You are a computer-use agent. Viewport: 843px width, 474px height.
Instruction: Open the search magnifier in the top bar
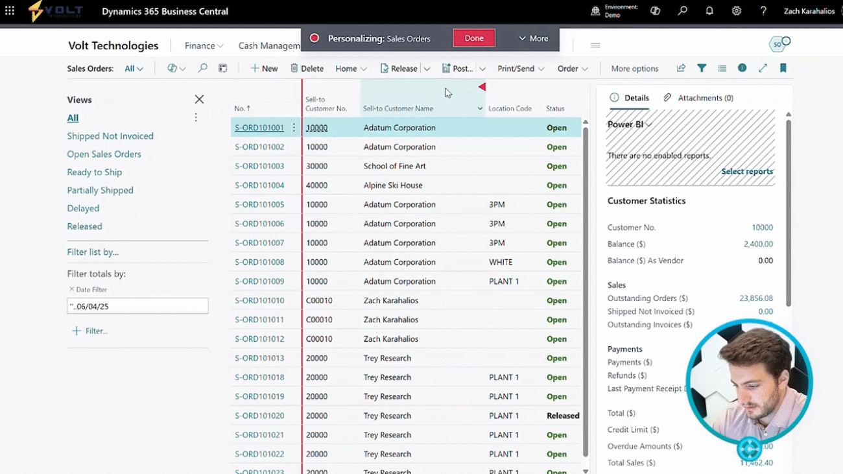682,11
